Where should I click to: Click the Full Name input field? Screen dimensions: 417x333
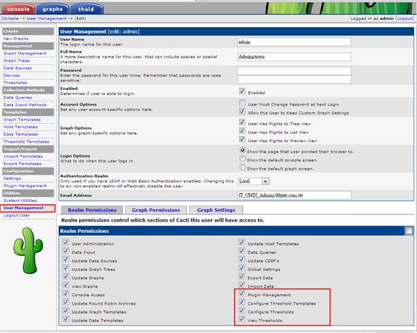pos(294,57)
